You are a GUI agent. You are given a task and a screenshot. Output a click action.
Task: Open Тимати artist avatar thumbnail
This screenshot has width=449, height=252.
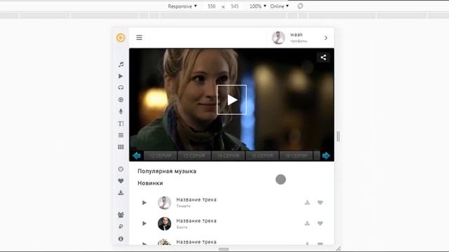point(164,202)
